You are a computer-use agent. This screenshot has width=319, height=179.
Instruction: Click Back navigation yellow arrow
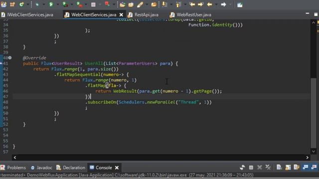(x=209, y=4)
